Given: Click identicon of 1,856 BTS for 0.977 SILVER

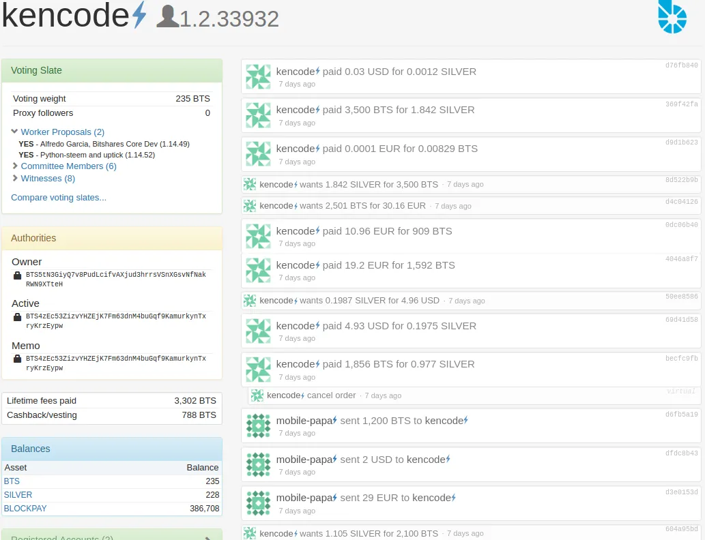Looking at the screenshot, I should (x=259, y=370).
